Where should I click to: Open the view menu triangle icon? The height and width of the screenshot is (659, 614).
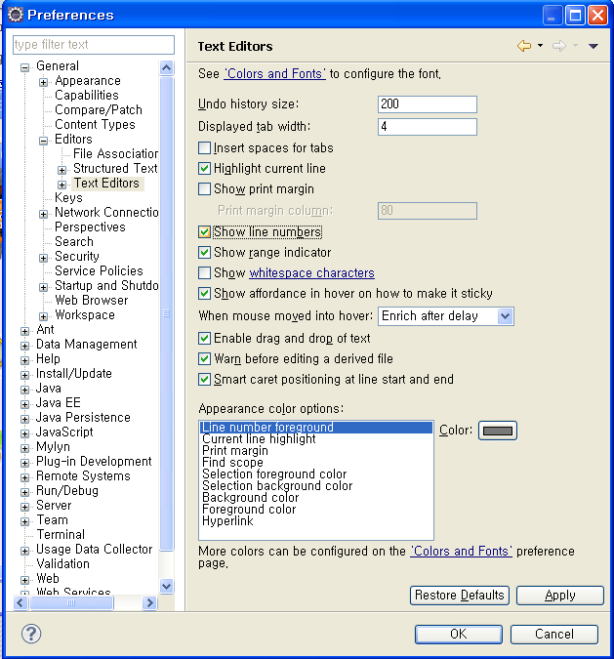click(593, 46)
